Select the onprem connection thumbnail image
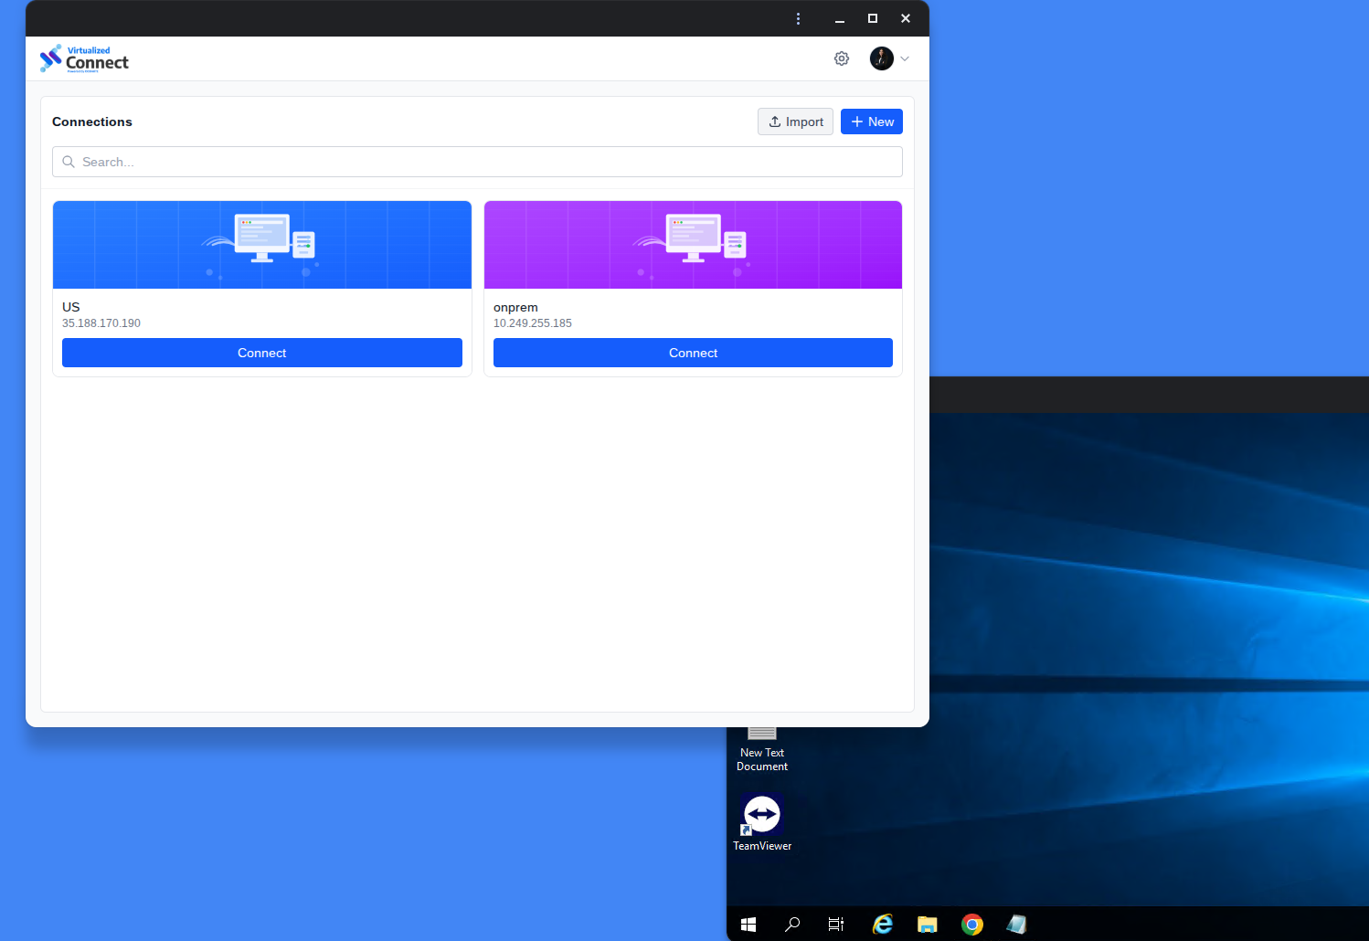This screenshot has width=1369, height=941. click(692, 244)
